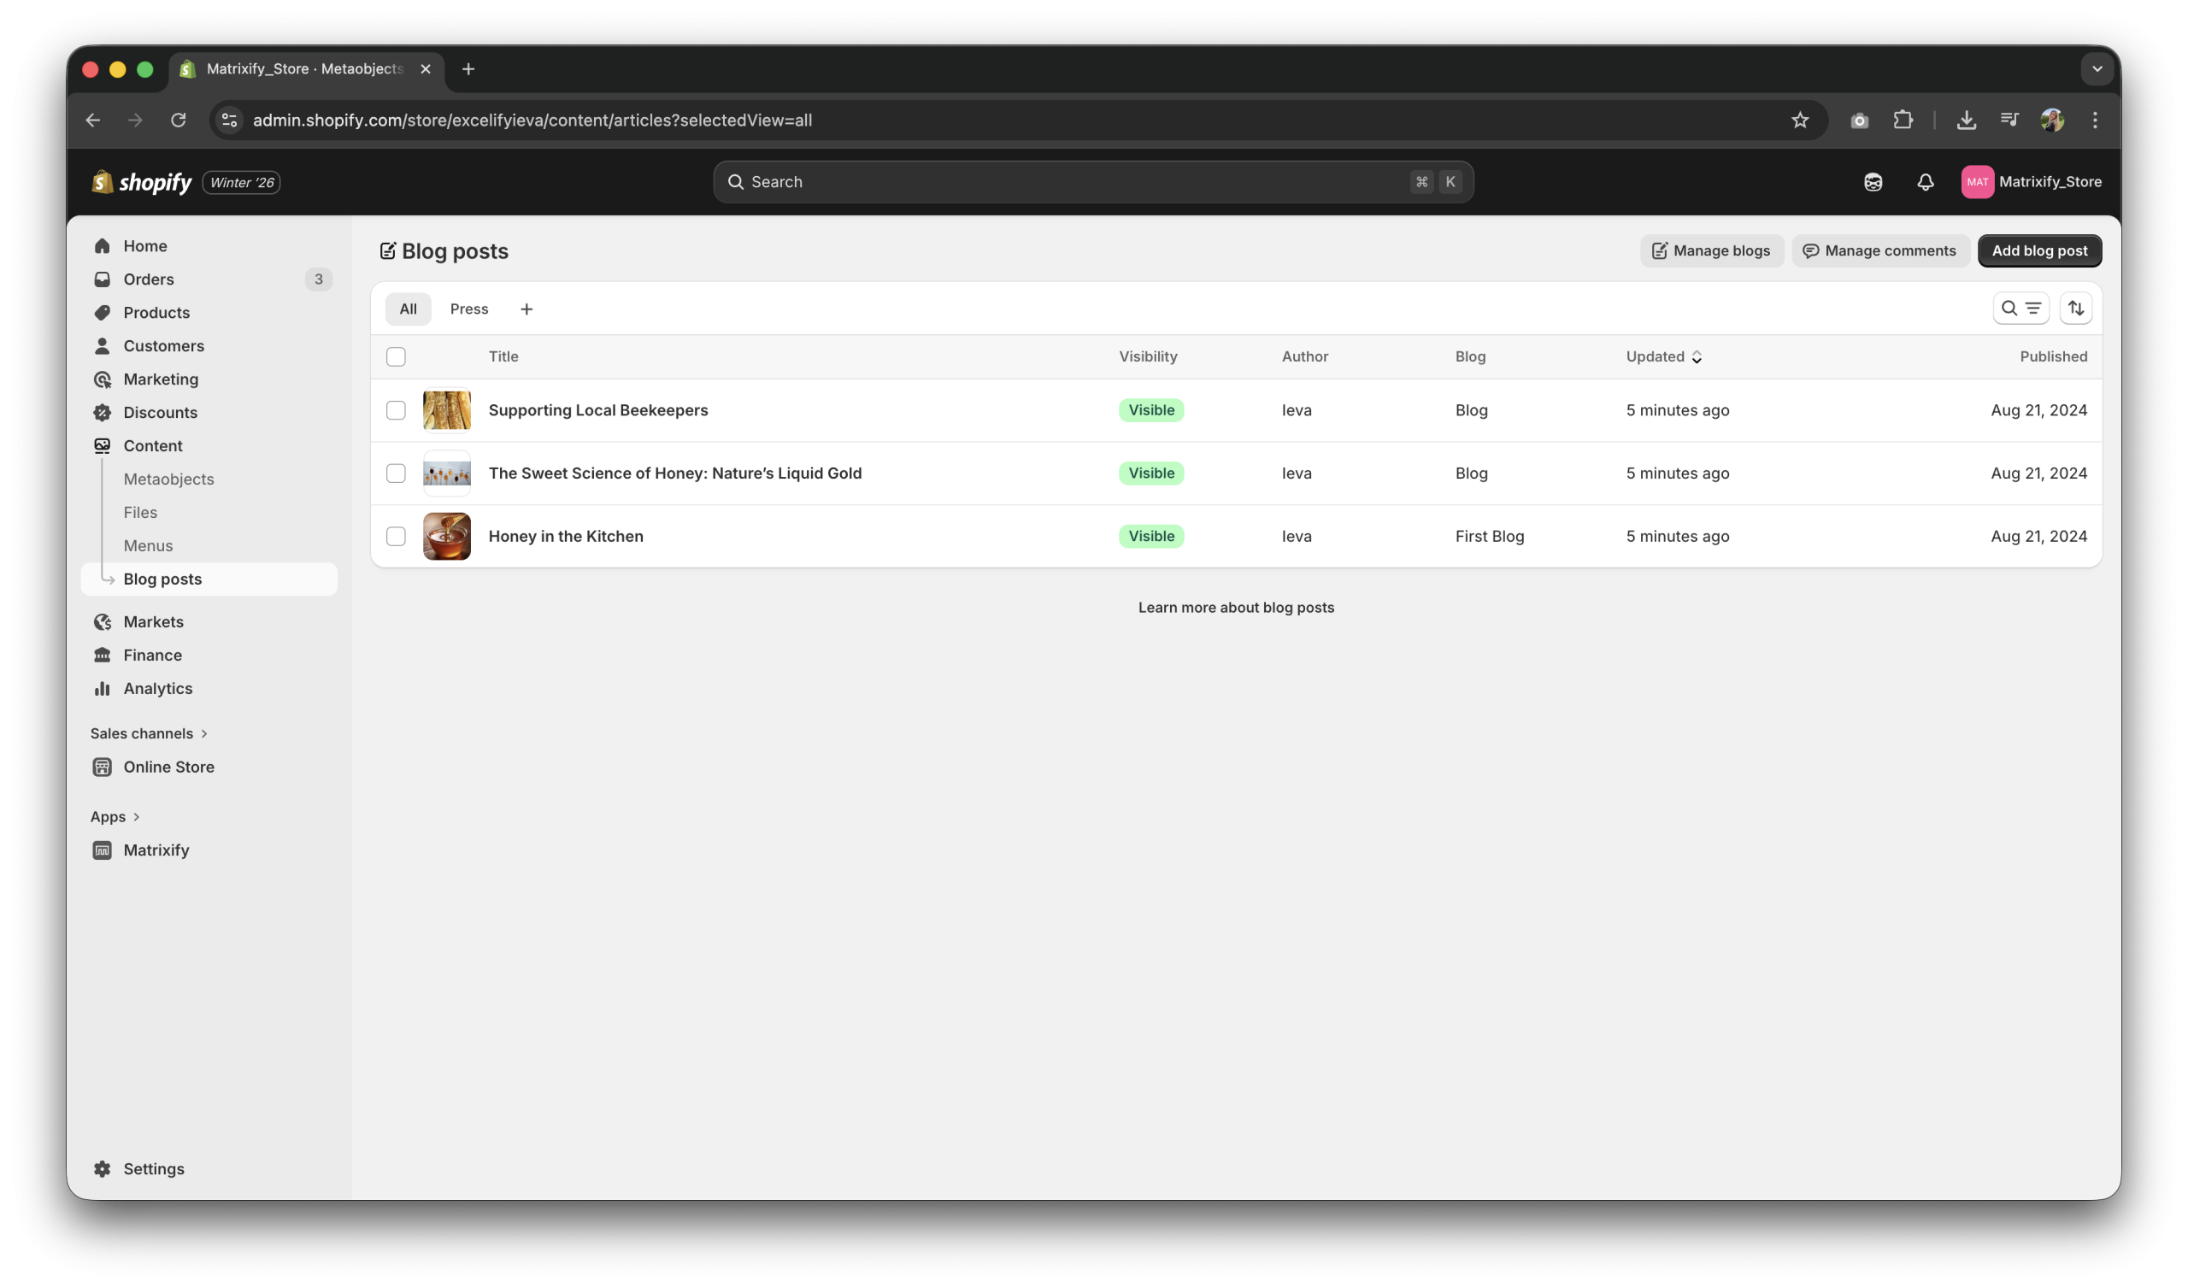Click the sort arrows icon button
This screenshot has height=1288, width=2188.
point(2075,309)
